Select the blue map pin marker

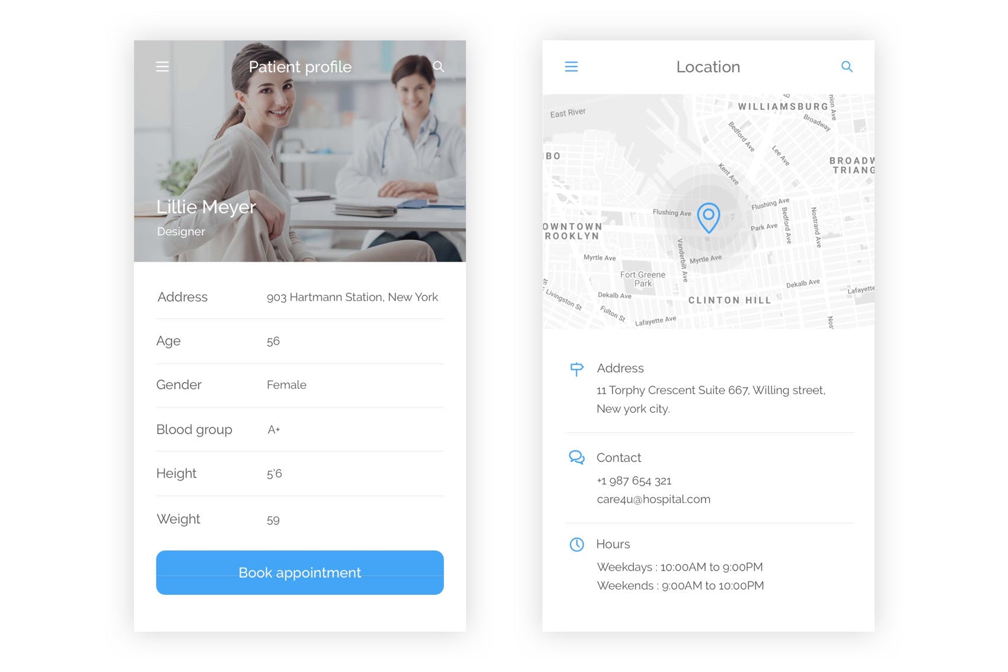click(x=709, y=218)
